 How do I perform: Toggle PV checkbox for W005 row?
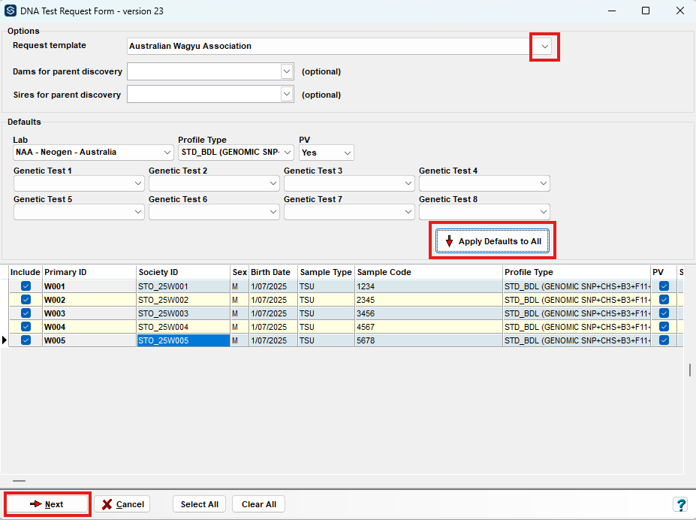coord(664,340)
